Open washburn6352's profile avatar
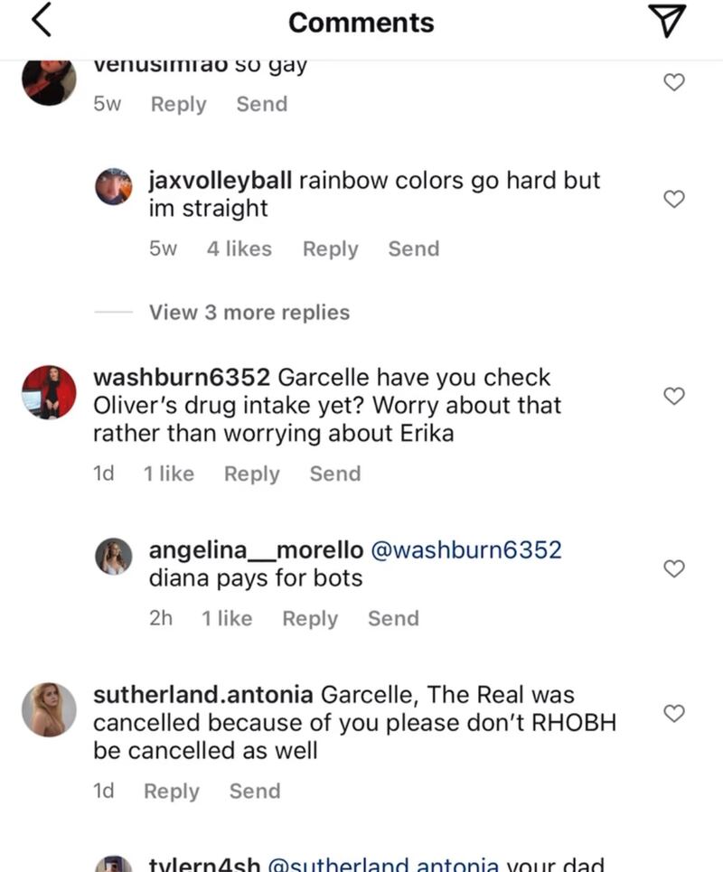 pyautogui.click(x=49, y=392)
